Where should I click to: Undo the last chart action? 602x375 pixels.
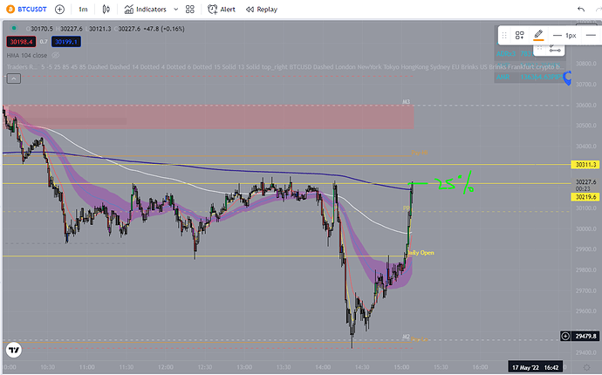(x=581, y=10)
